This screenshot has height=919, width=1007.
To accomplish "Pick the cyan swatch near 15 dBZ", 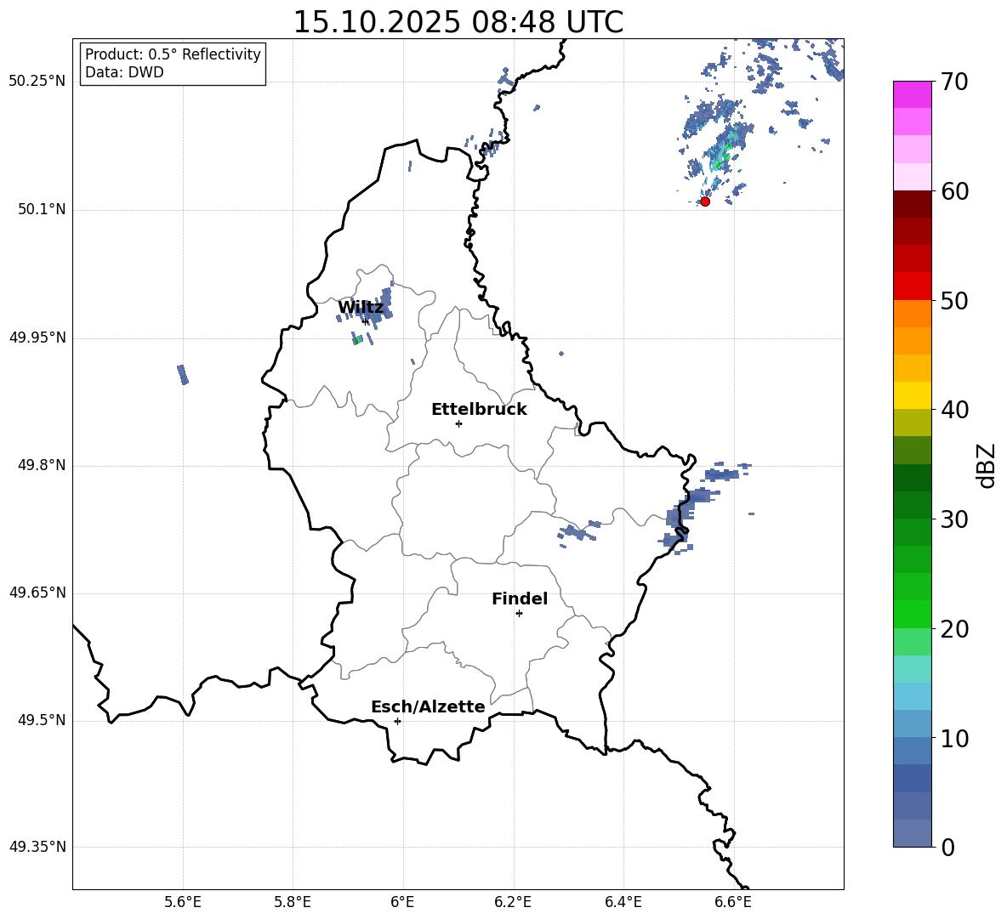I will [x=912, y=669].
